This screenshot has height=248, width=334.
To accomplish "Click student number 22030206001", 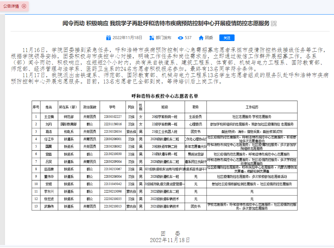I will (x=113, y=139).
